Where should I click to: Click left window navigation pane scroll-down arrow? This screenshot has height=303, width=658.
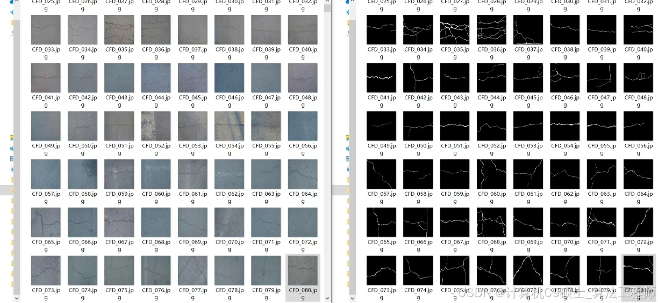tap(17, 298)
